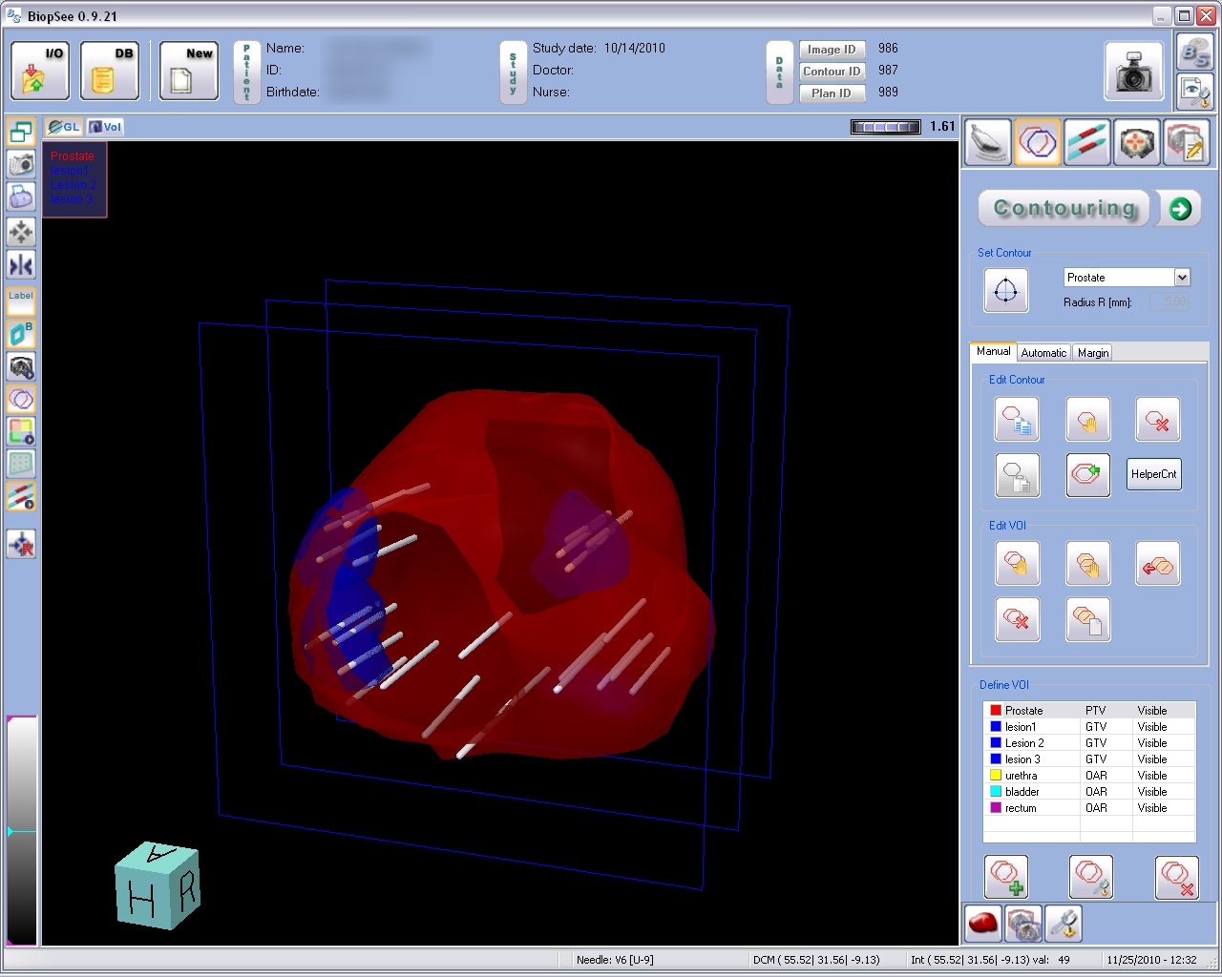Screen dimensions: 1222x977
Task: Create a new study with New button
Action: (x=189, y=71)
